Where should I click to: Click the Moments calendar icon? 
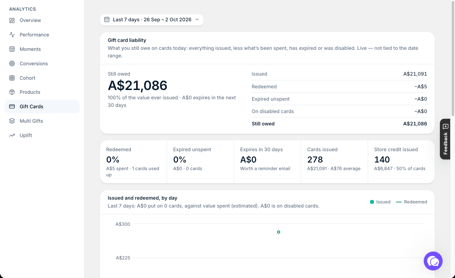[12, 49]
